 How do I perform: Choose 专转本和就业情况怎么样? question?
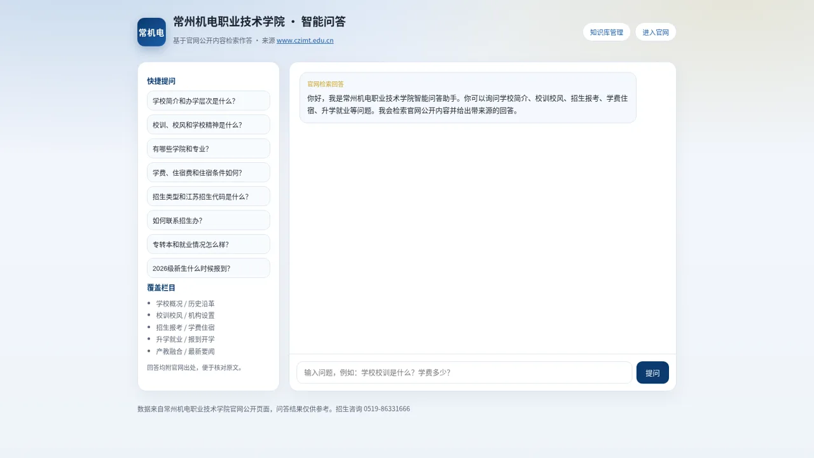(x=209, y=244)
